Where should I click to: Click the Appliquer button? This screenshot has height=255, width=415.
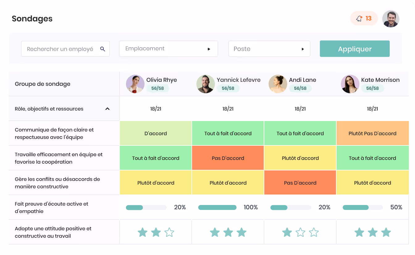coord(355,49)
